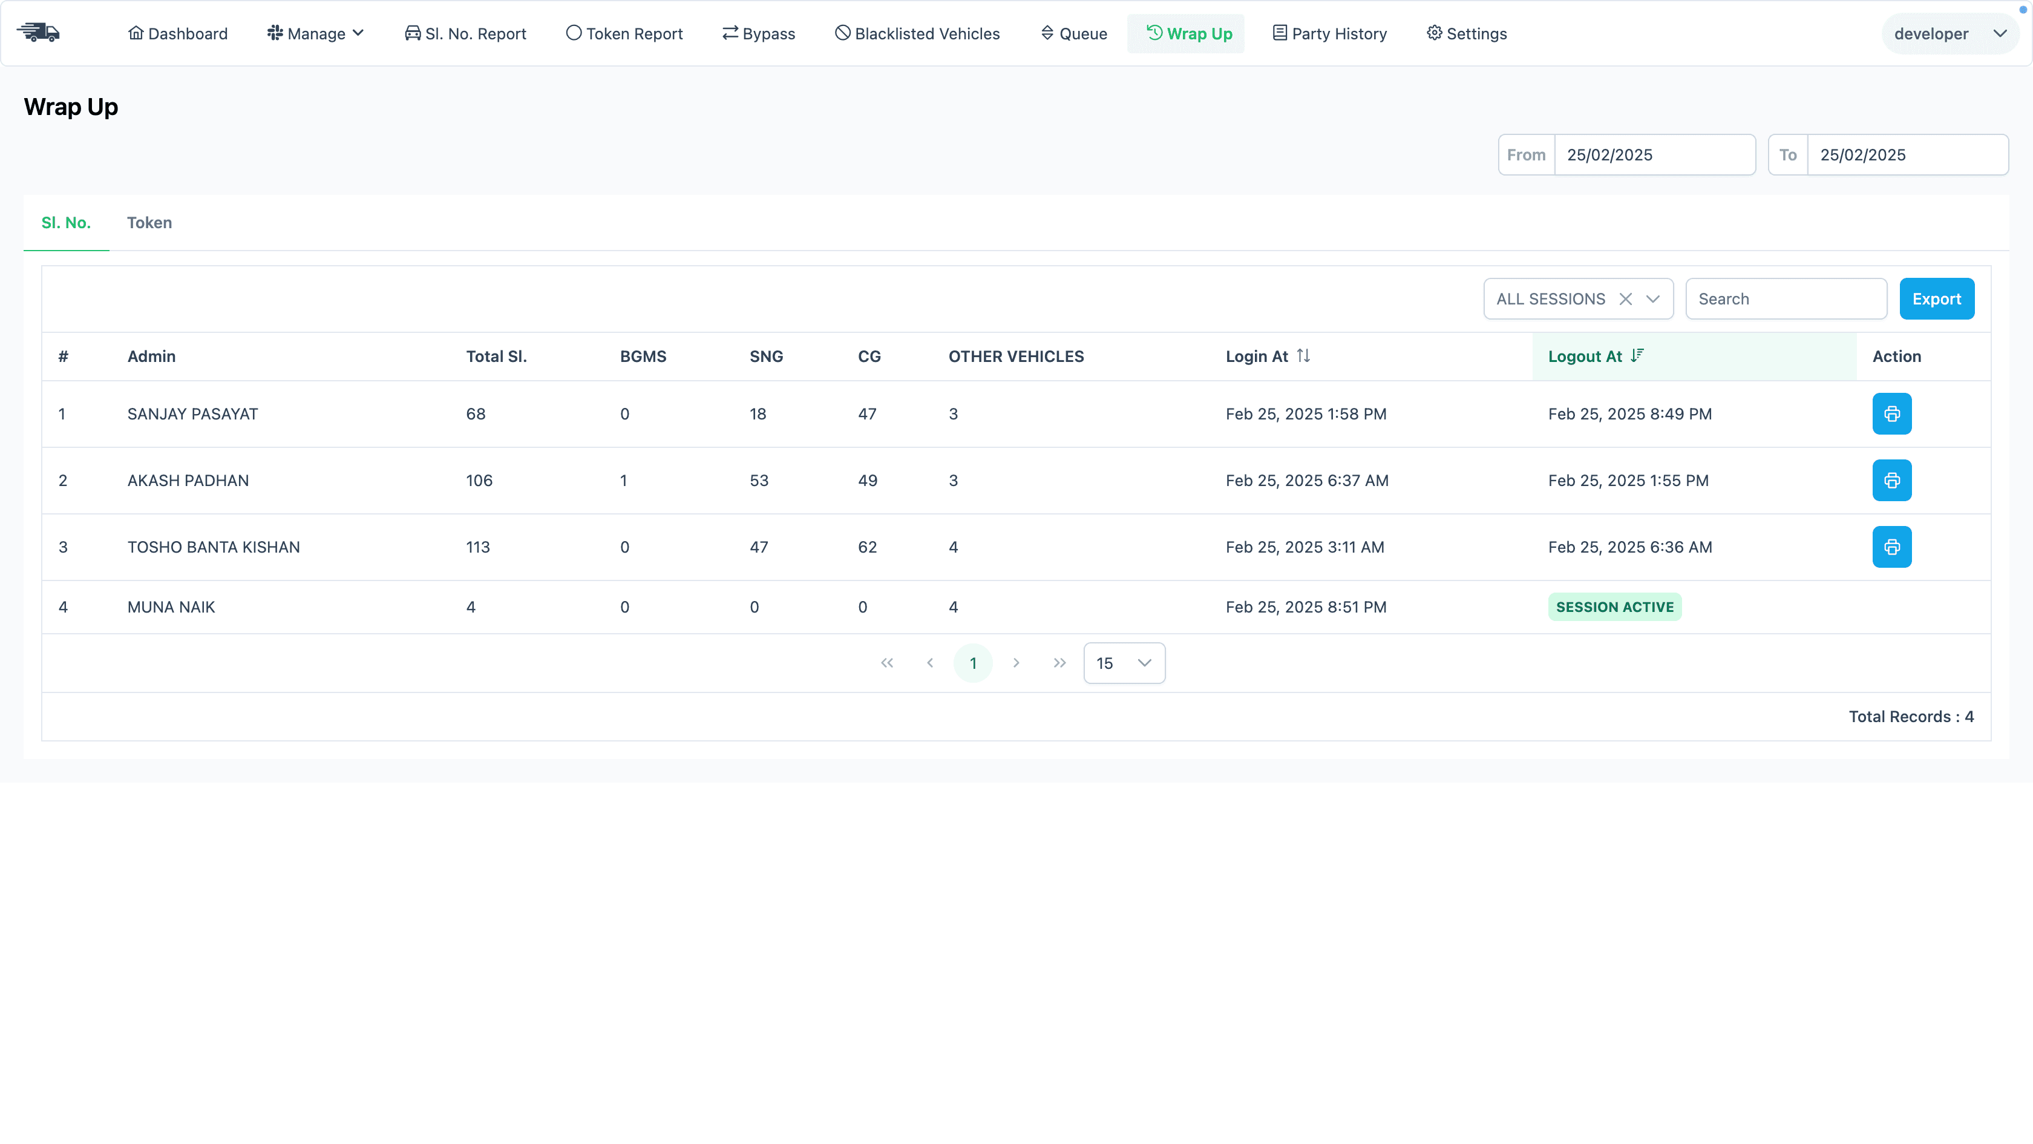Open Bypass via the arrows icon

730,32
